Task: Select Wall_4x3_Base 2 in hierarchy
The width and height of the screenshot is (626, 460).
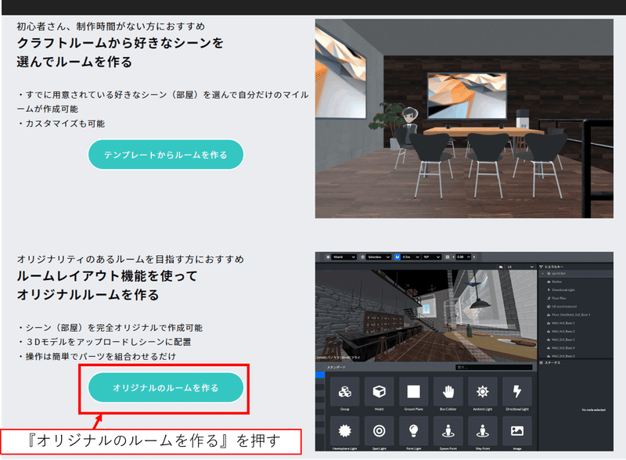Action: [561, 332]
